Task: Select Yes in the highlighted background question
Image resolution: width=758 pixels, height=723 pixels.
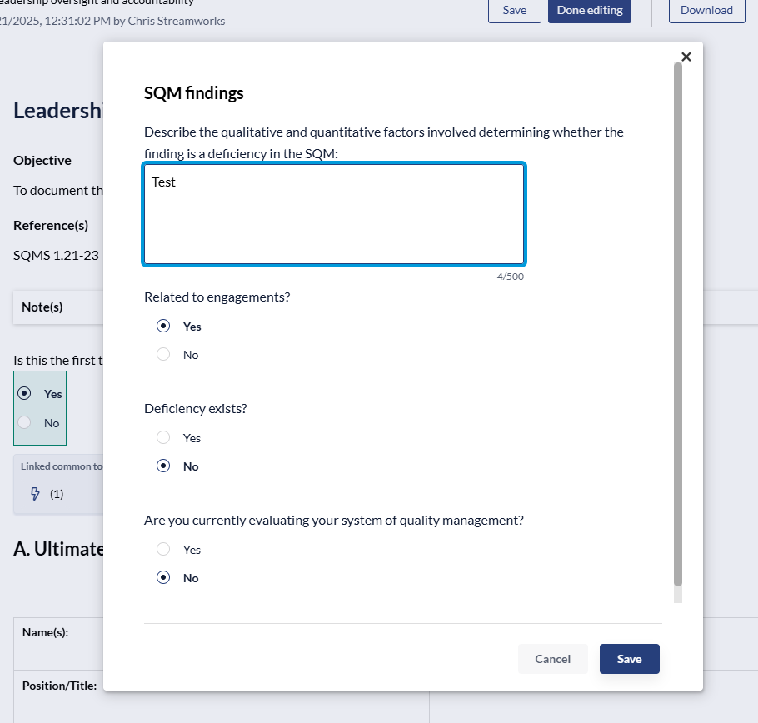Action: [25, 394]
